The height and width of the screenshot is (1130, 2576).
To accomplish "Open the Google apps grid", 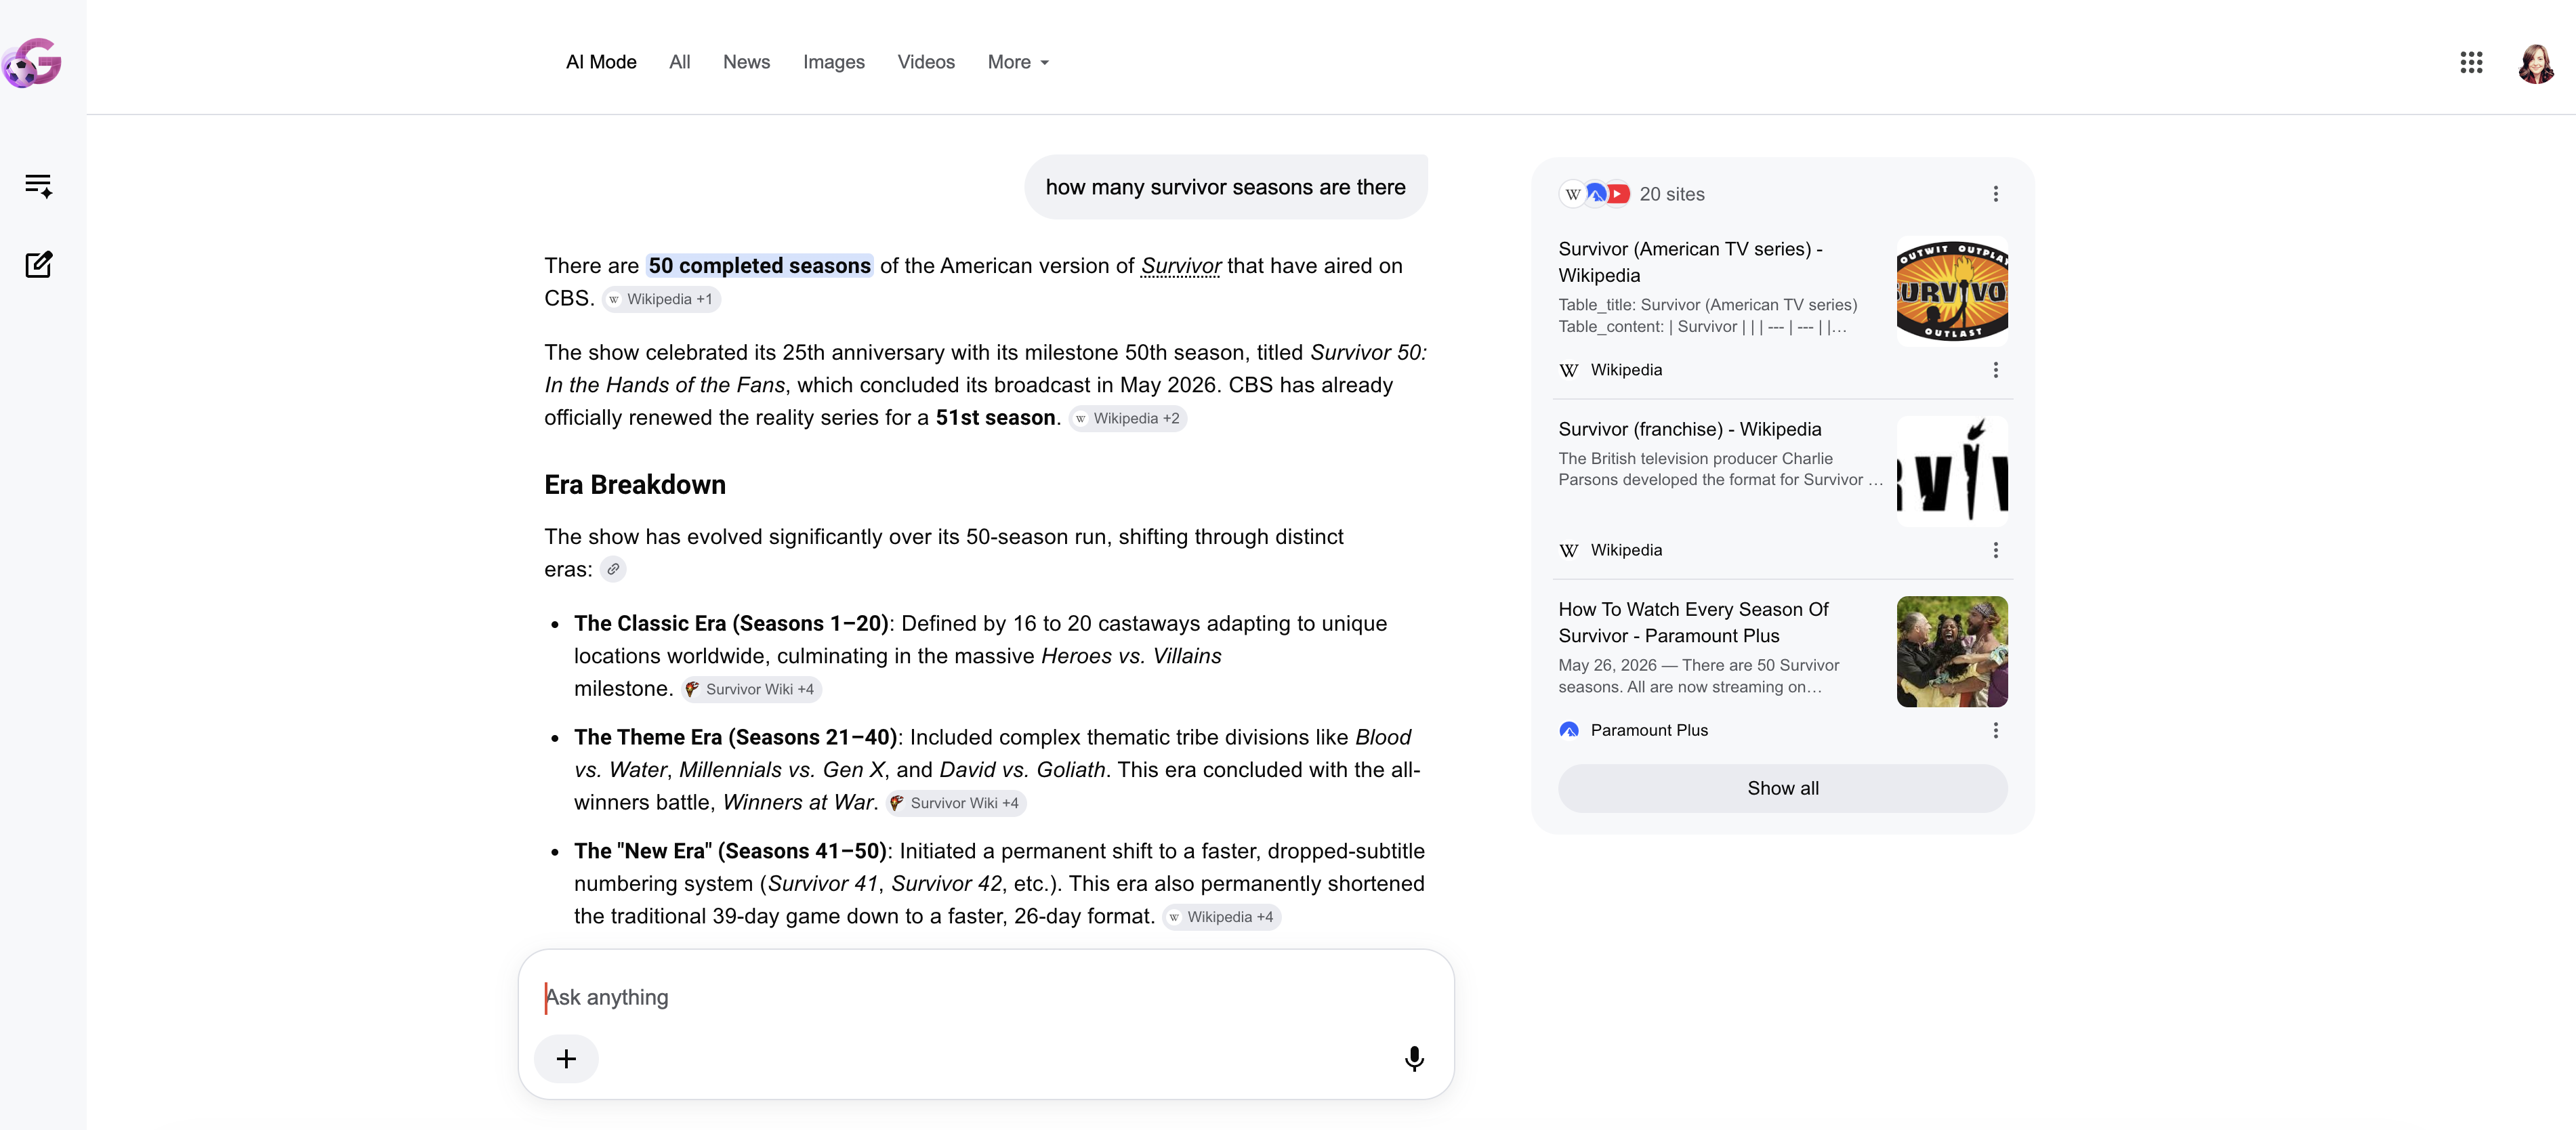I will coord(2471,63).
